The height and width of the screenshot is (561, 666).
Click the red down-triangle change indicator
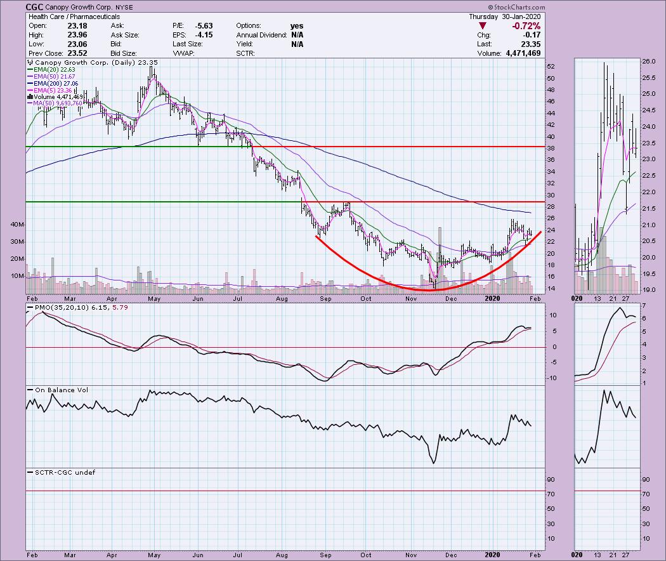[483, 26]
